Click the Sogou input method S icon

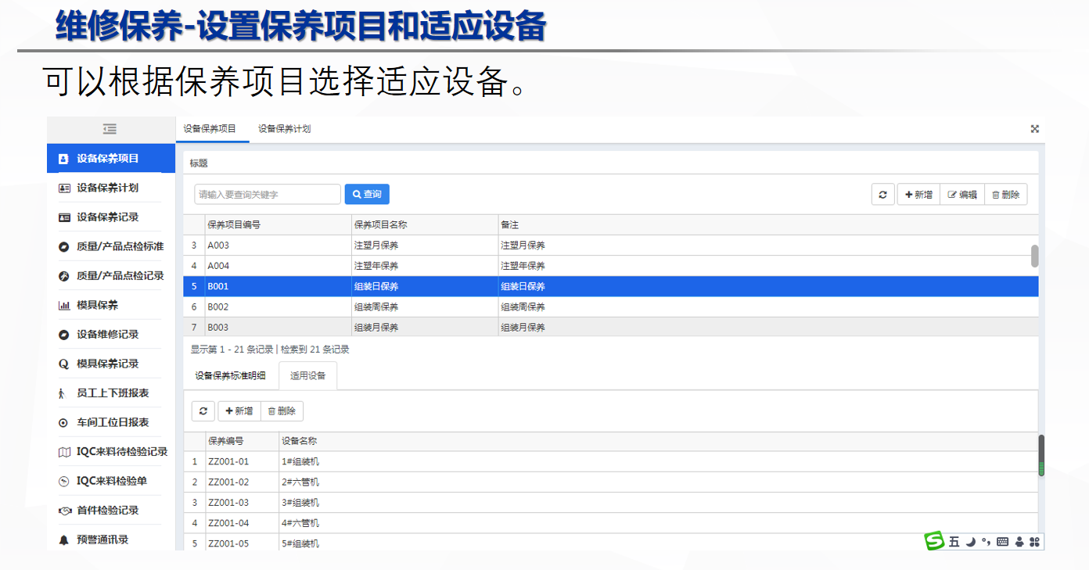934,541
